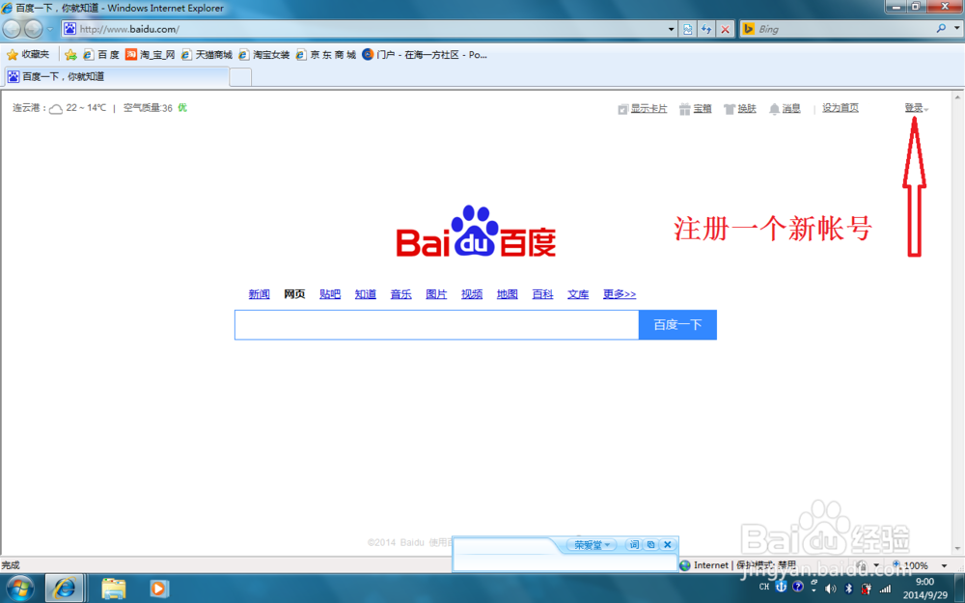Click the 100% zoom level button

910,565
